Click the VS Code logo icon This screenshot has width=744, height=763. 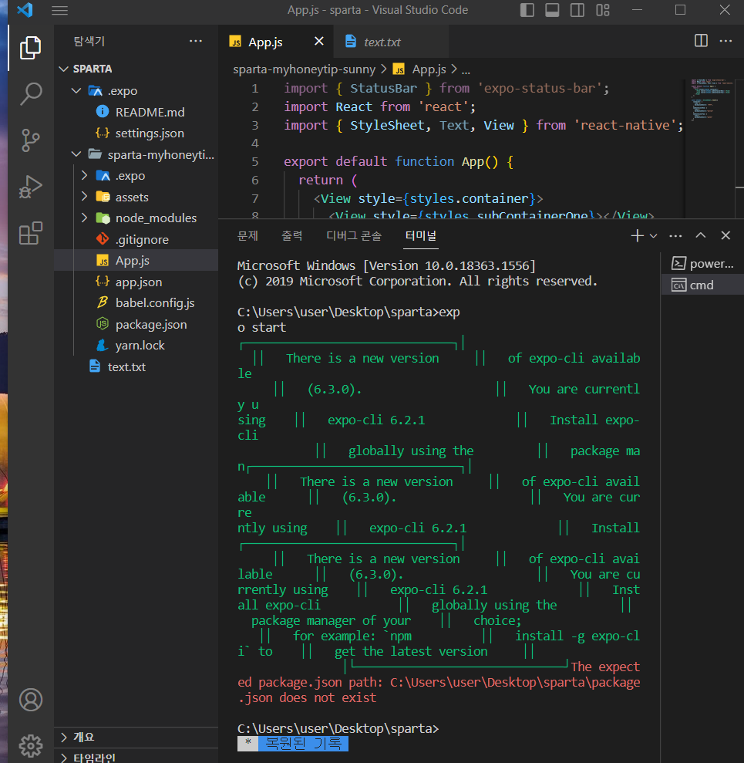coord(25,10)
